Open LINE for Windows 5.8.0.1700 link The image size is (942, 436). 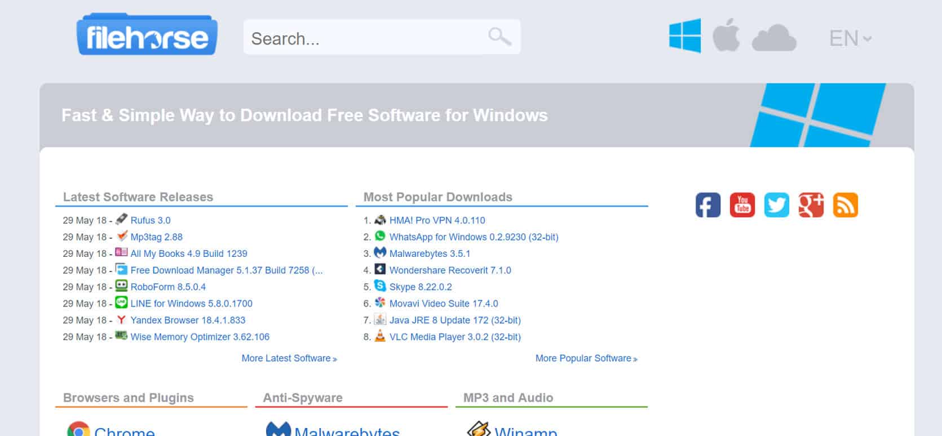point(192,304)
